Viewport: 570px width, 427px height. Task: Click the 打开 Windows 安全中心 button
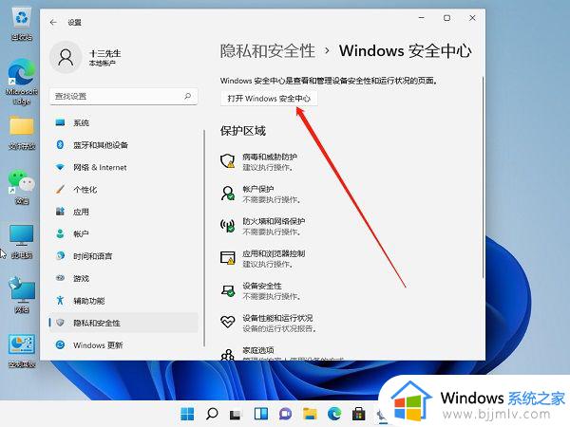(266, 98)
